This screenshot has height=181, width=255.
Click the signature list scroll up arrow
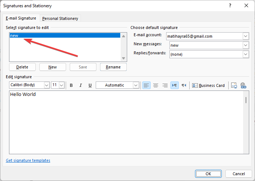click(124, 36)
